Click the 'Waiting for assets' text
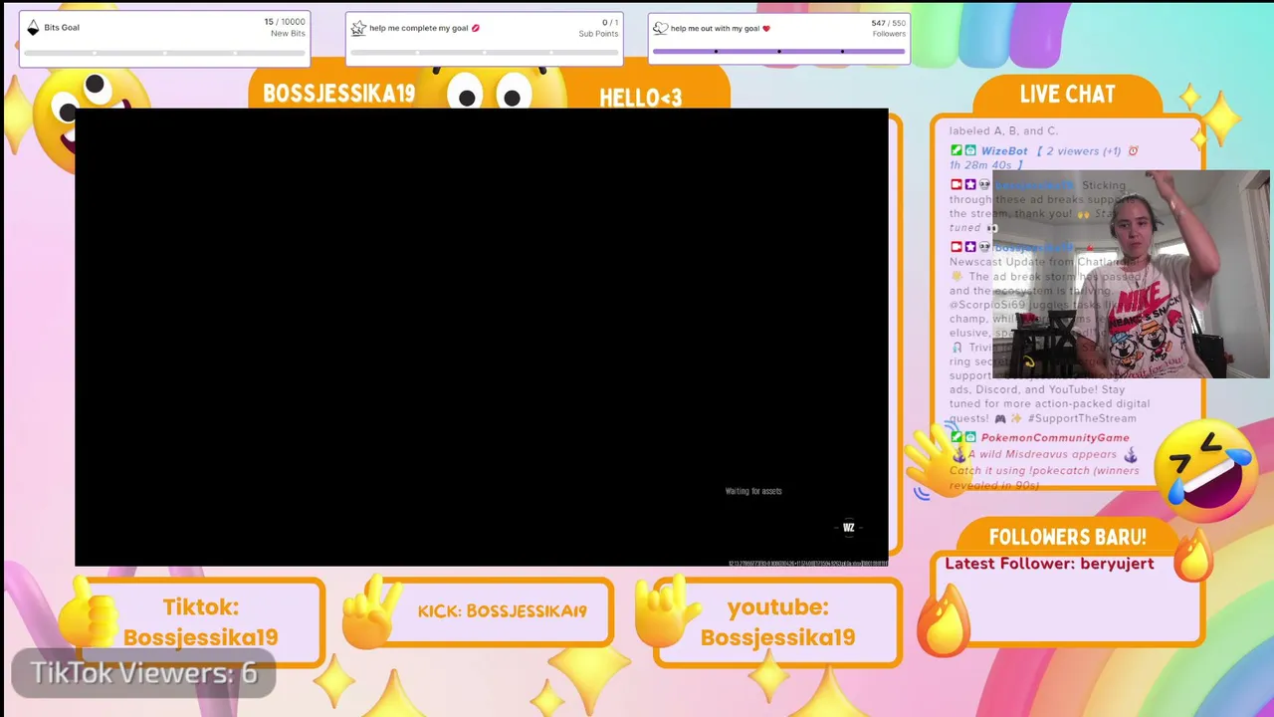 (x=753, y=491)
